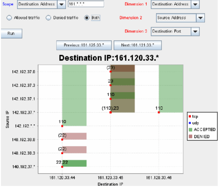Click the scope address field 161.*.*.*
Viewport: 218px width, 187px height.
click(x=86, y=4)
